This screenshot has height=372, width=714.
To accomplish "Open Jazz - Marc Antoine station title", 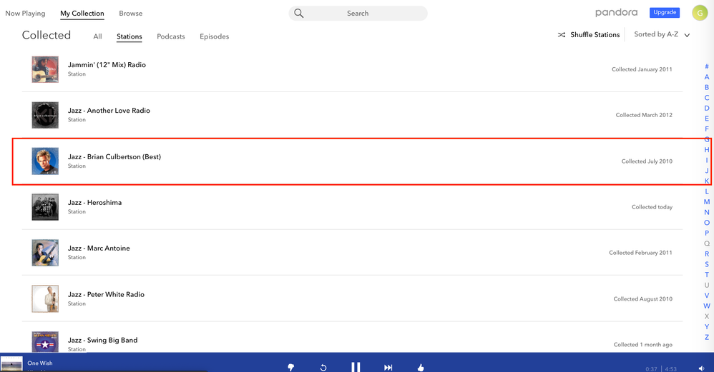I will [x=99, y=248].
